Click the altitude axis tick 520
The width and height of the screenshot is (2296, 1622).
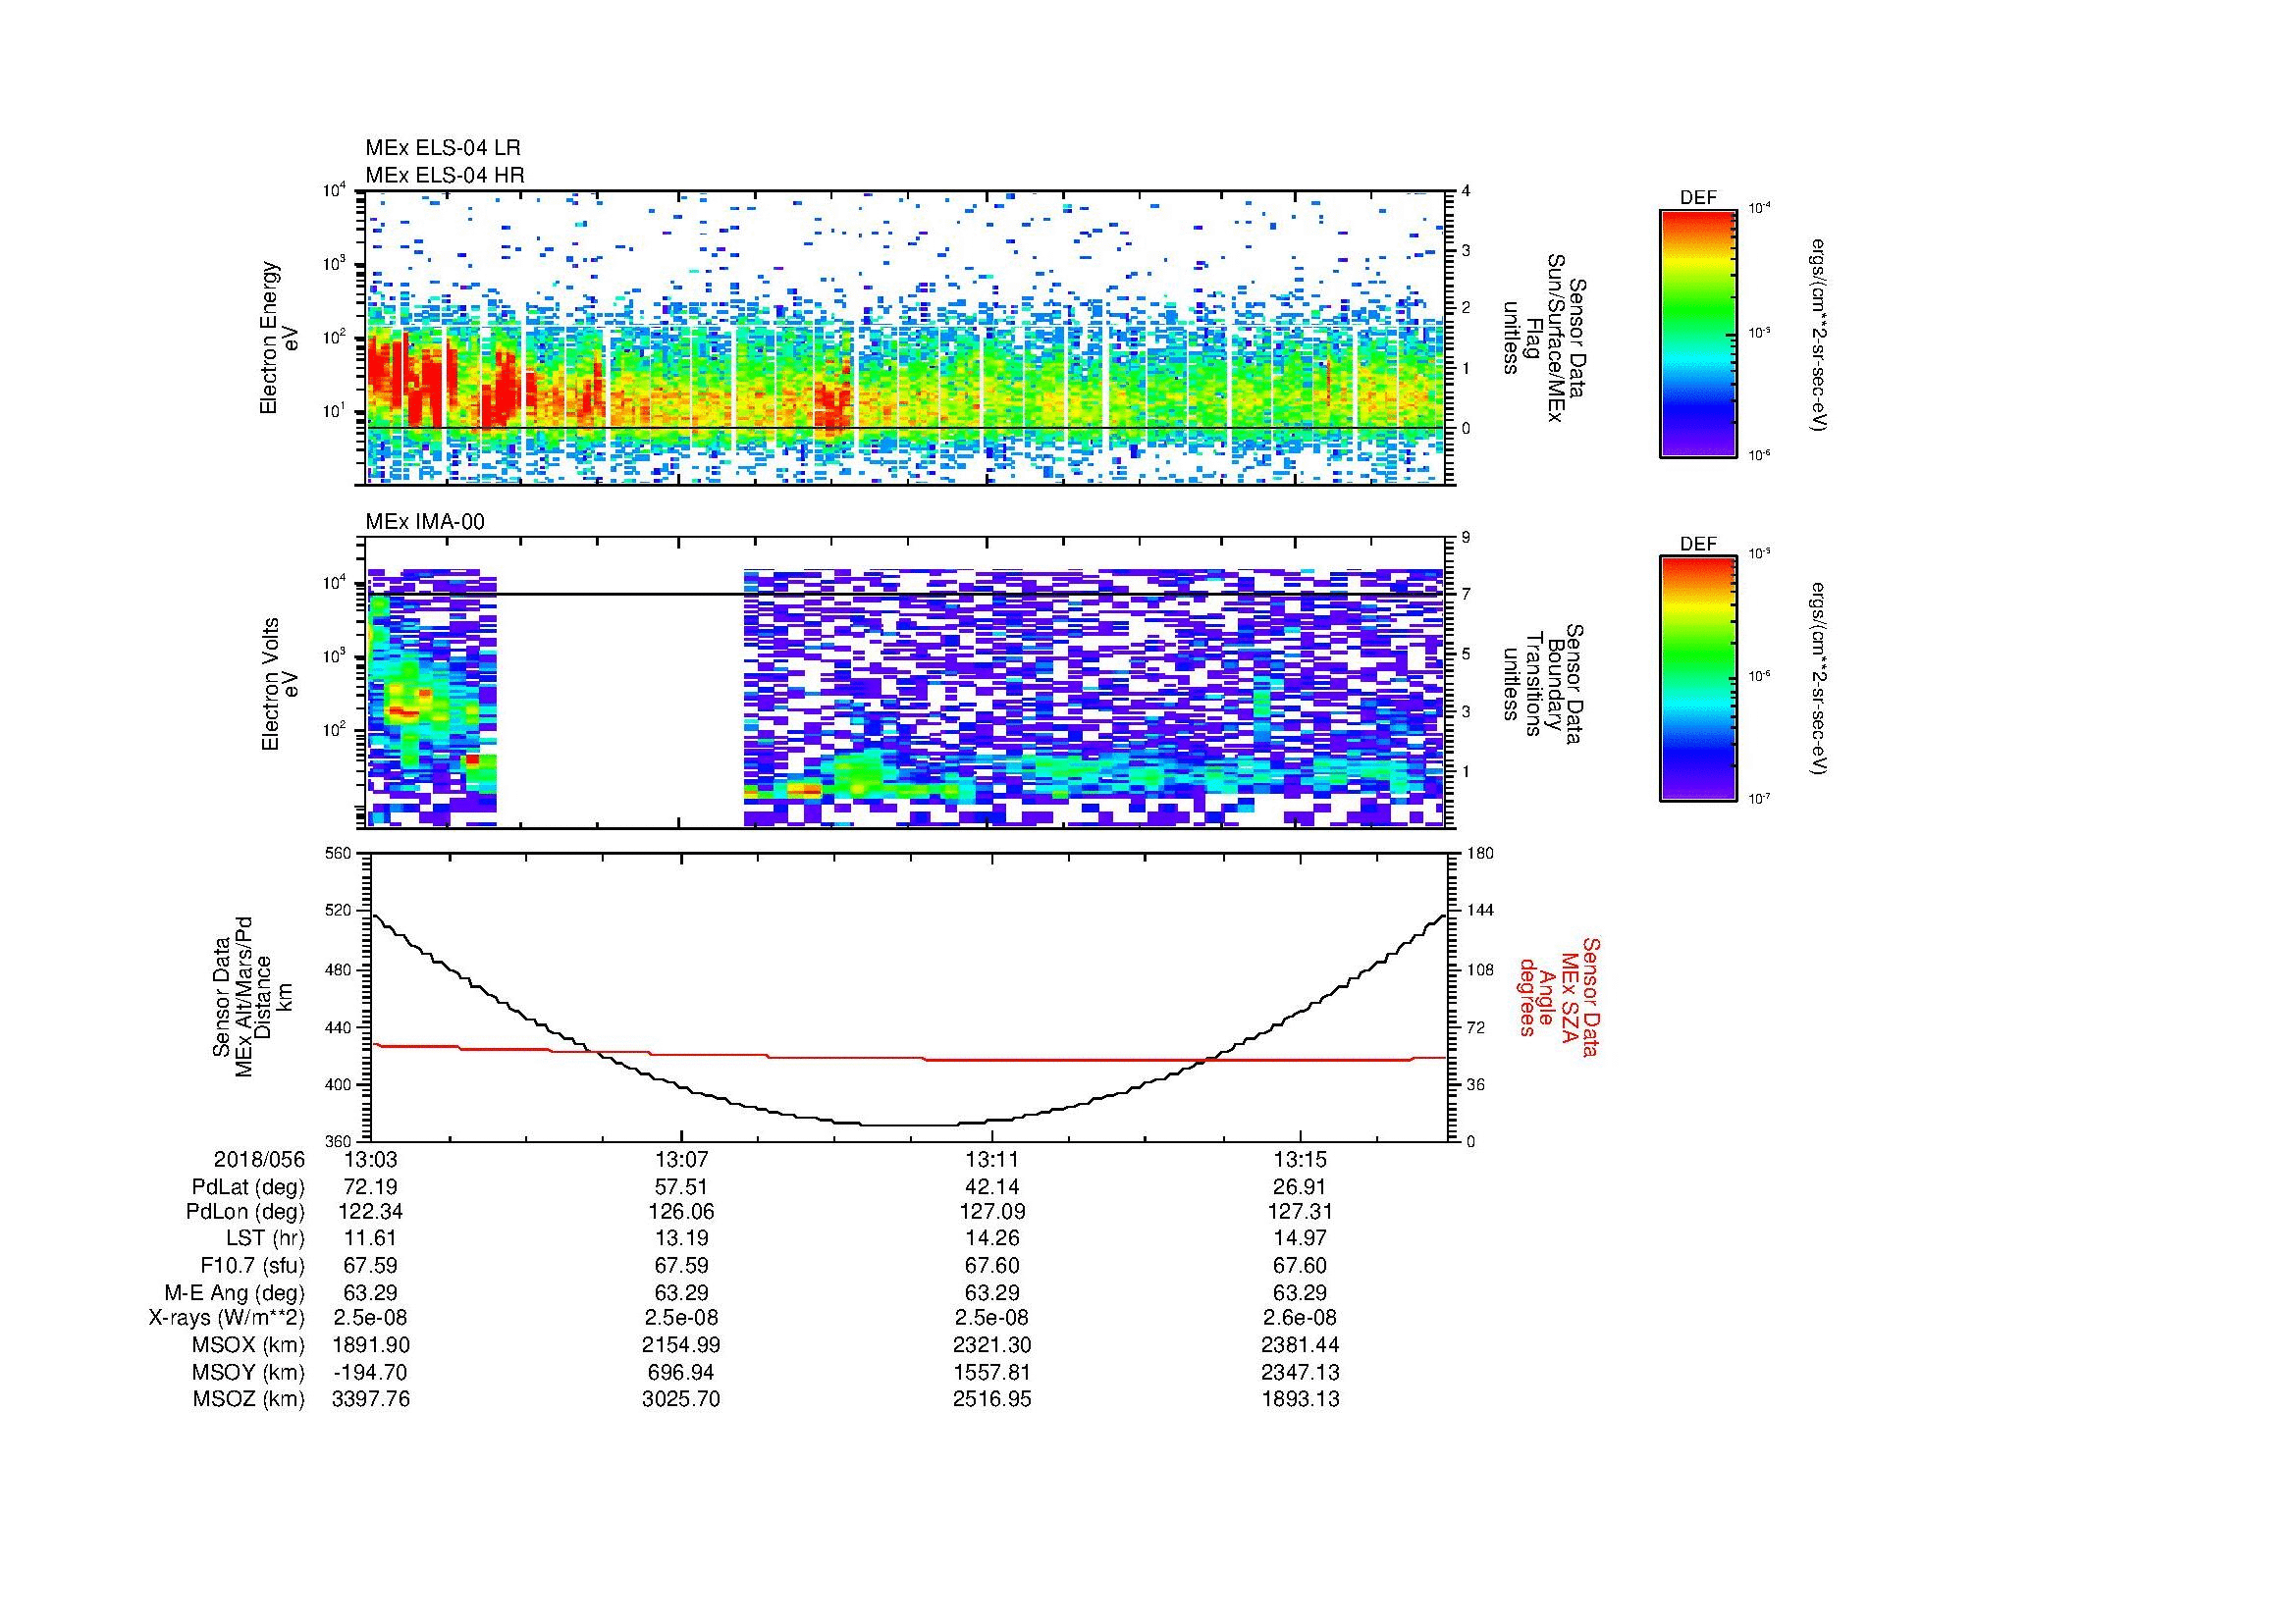[340, 912]
